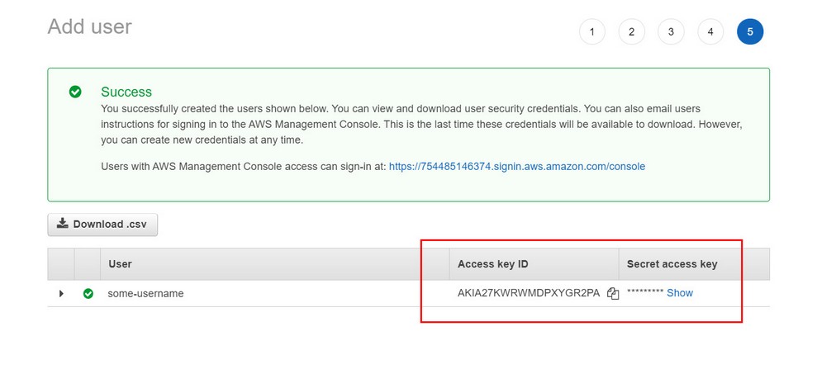Navigate to step 4 of the wizard
This screenshot has height=374, width=836.
(x=710, y=32)
